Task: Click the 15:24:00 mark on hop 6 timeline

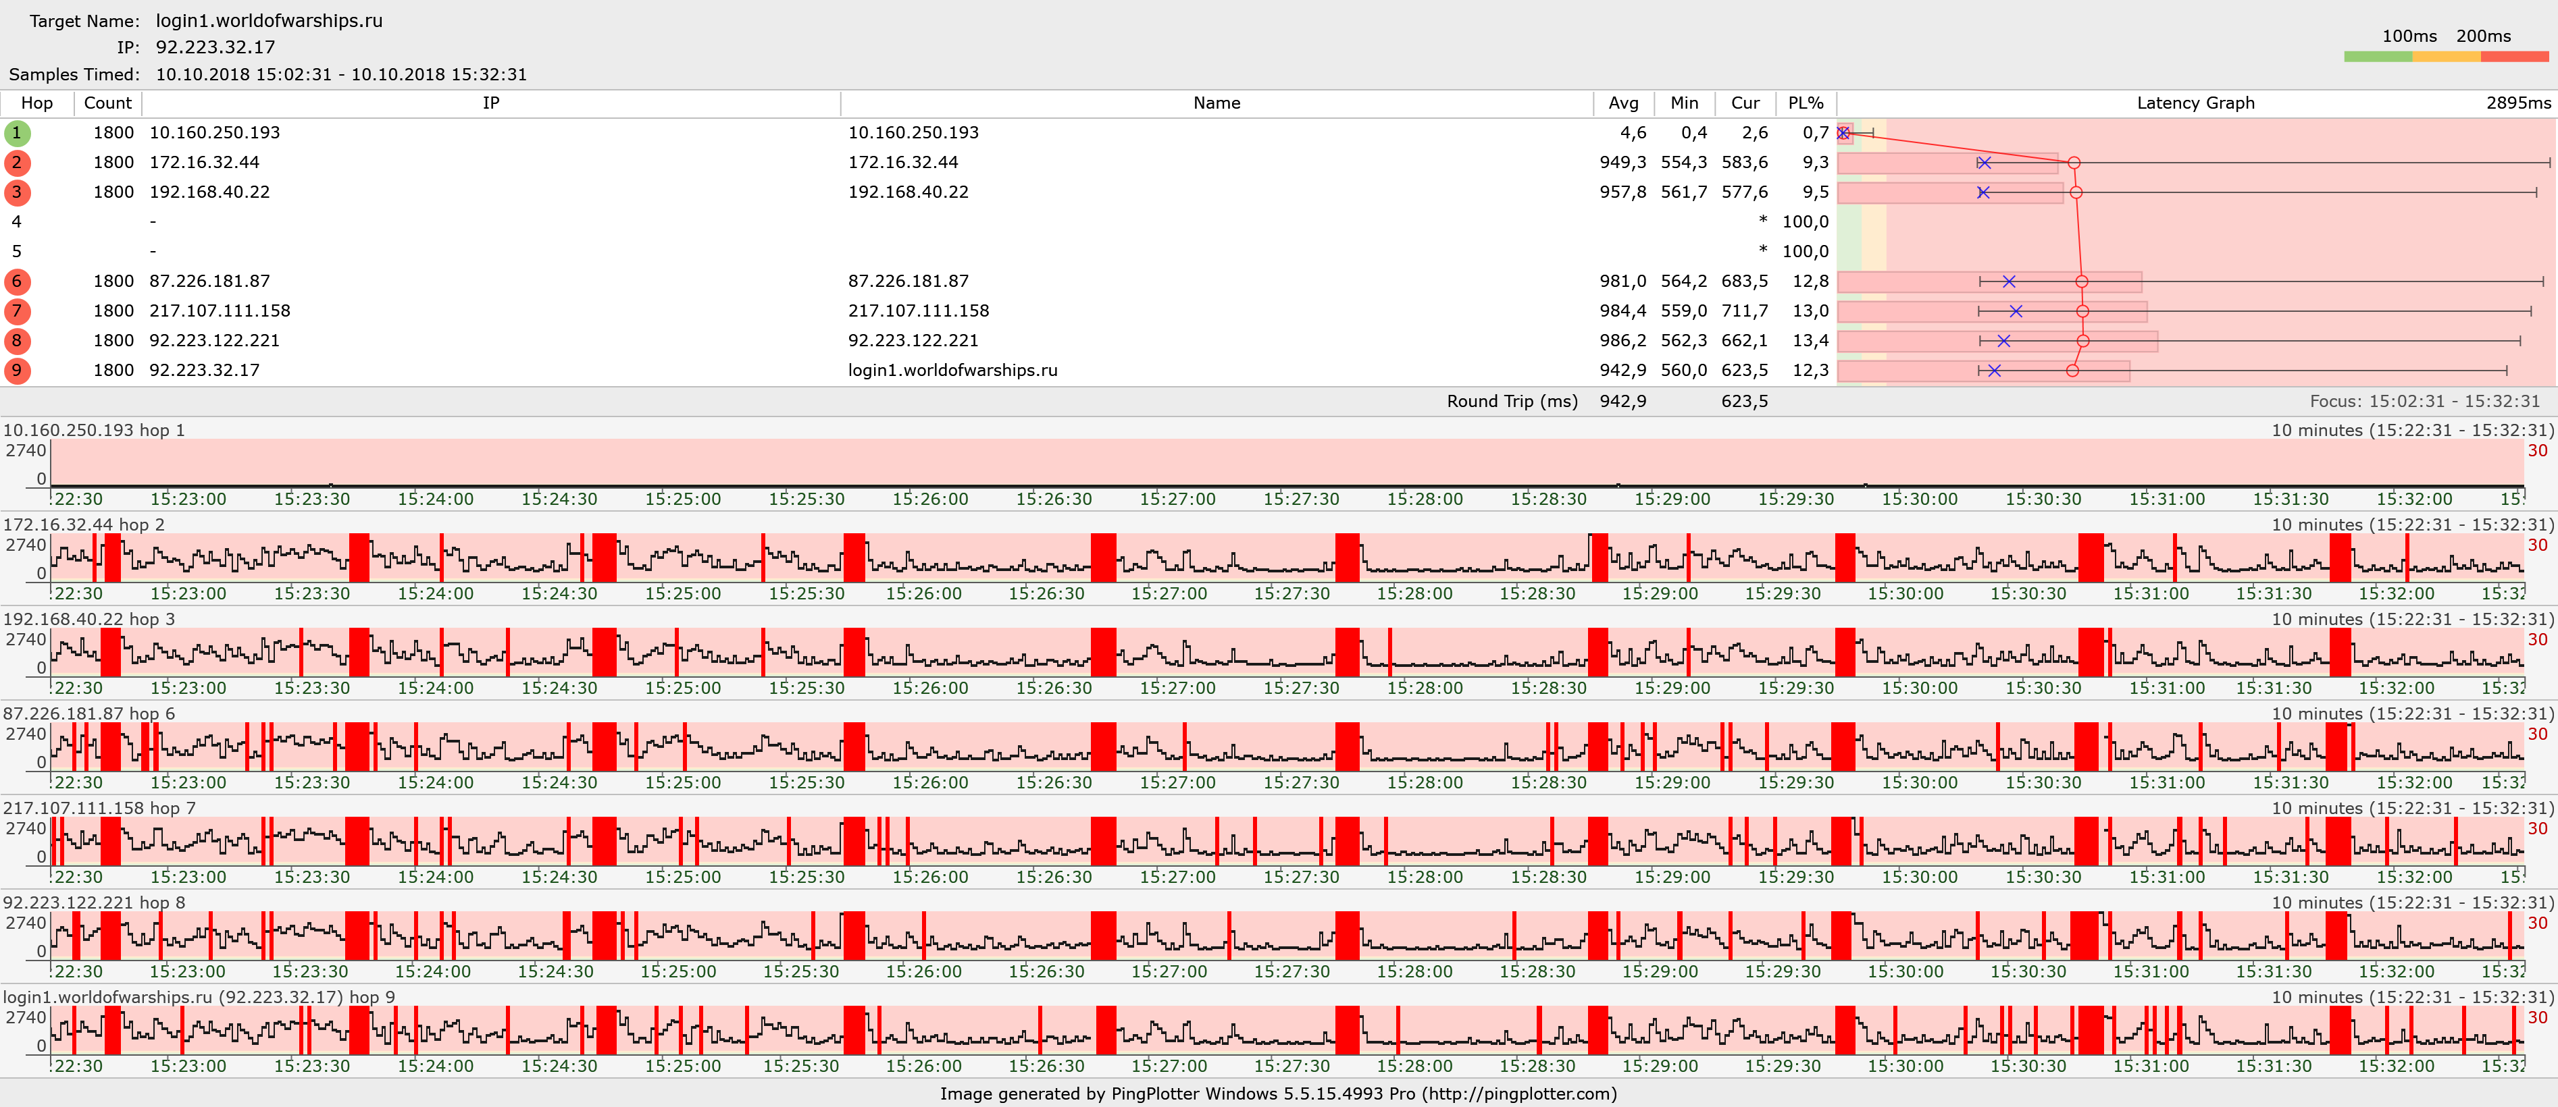Action: pyautogui.click(x=435, y=782)
